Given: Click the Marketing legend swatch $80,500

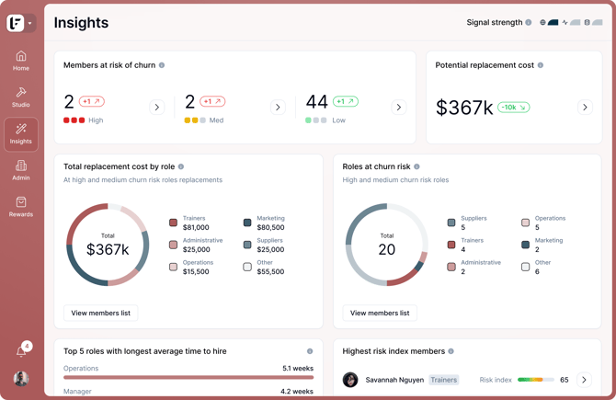Looking at the screenshot, I should tap(247, 223).
